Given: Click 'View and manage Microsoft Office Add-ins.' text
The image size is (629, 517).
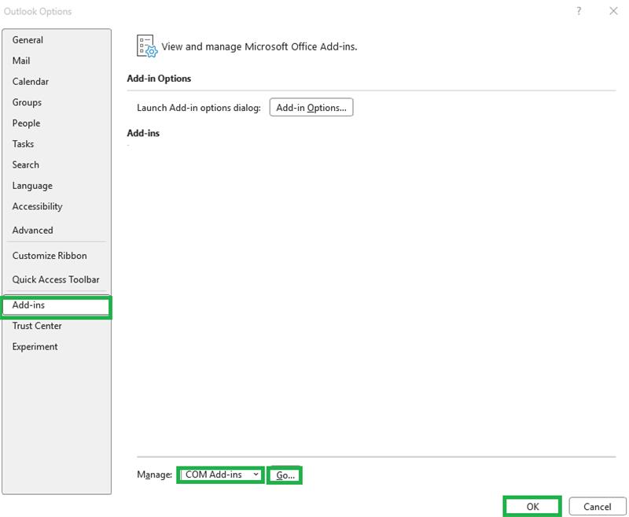Looking at the screenshot, I should point(259,46).
